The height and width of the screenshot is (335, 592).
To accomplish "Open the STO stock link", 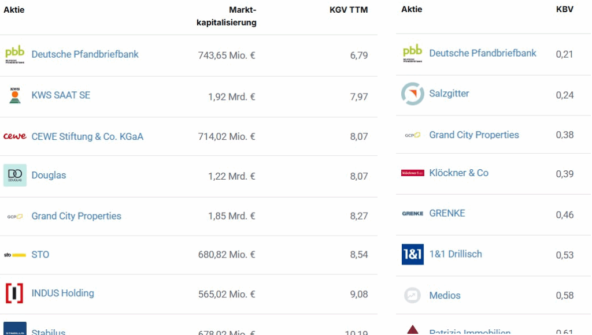I will point(40,255).
